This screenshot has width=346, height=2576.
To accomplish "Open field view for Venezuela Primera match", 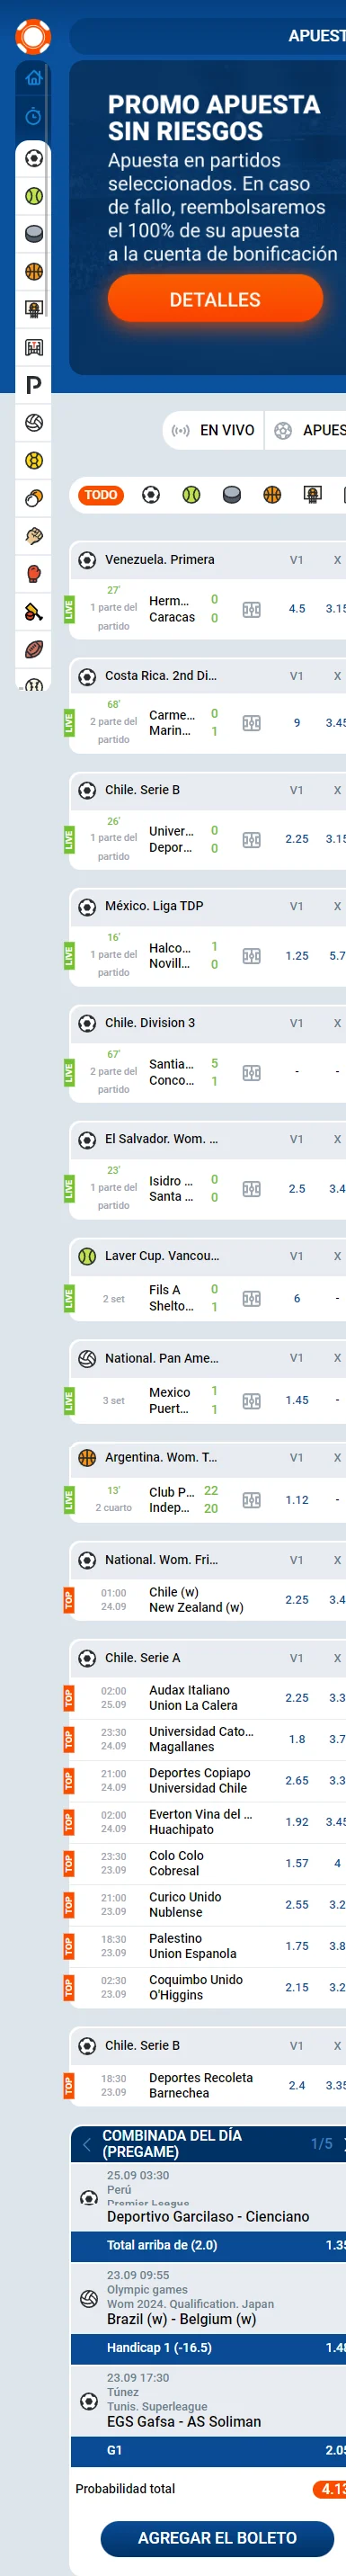I will coord(252,609).
